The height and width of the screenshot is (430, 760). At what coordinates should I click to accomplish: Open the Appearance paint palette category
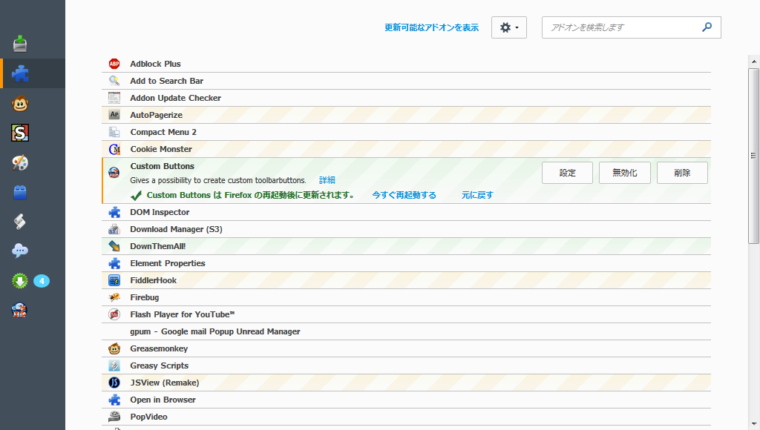pos(20,162)
